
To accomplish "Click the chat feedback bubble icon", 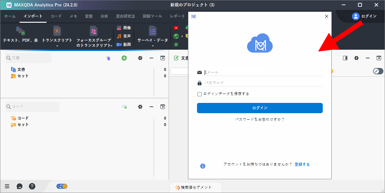I will (x=20, y=186).
